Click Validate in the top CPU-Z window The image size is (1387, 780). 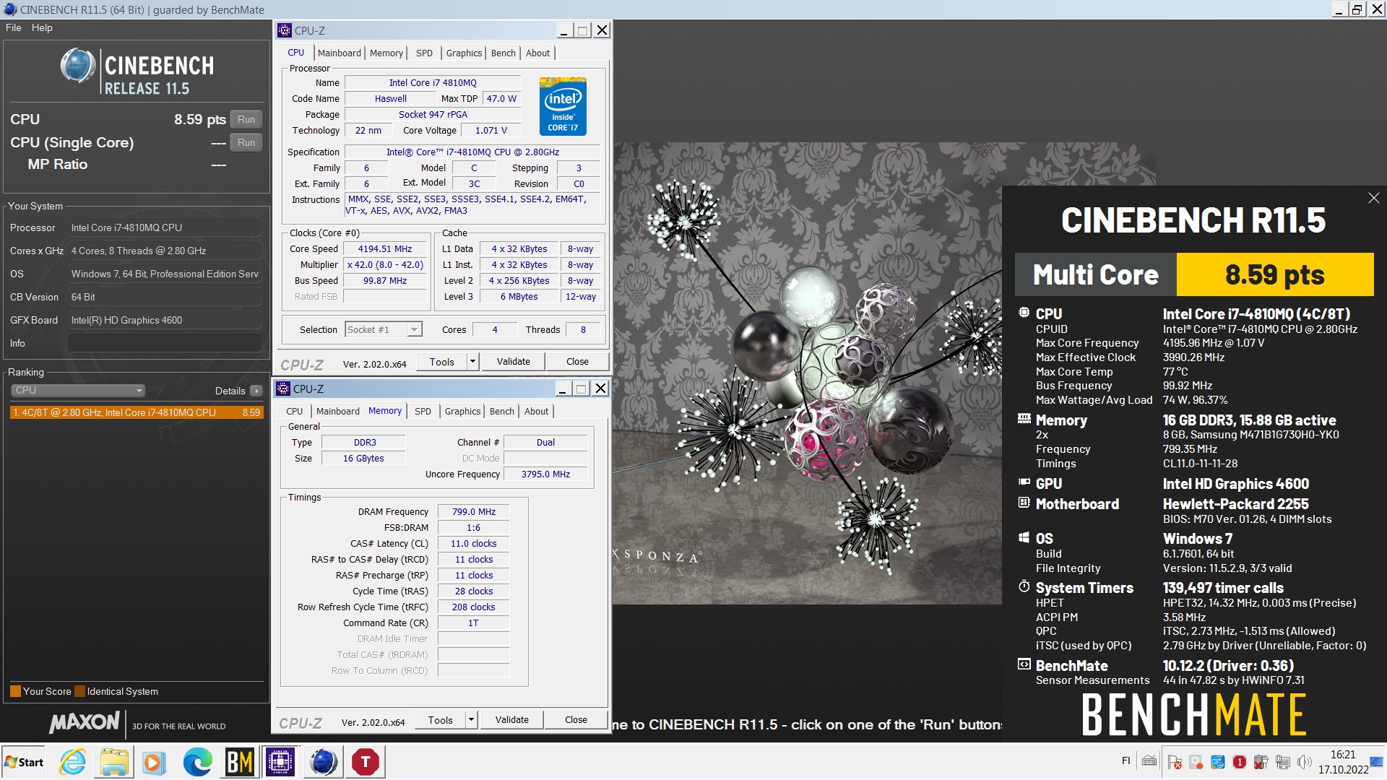click(x=514, y=362)
